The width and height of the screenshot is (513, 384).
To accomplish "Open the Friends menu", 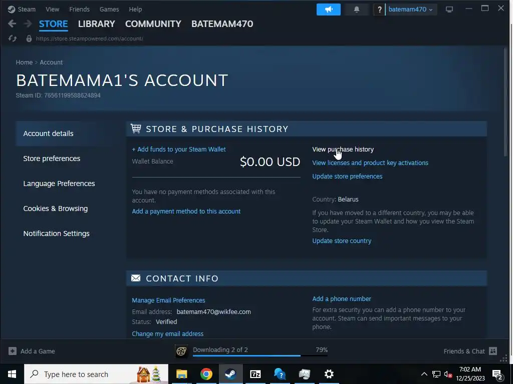I will [79, 9].
